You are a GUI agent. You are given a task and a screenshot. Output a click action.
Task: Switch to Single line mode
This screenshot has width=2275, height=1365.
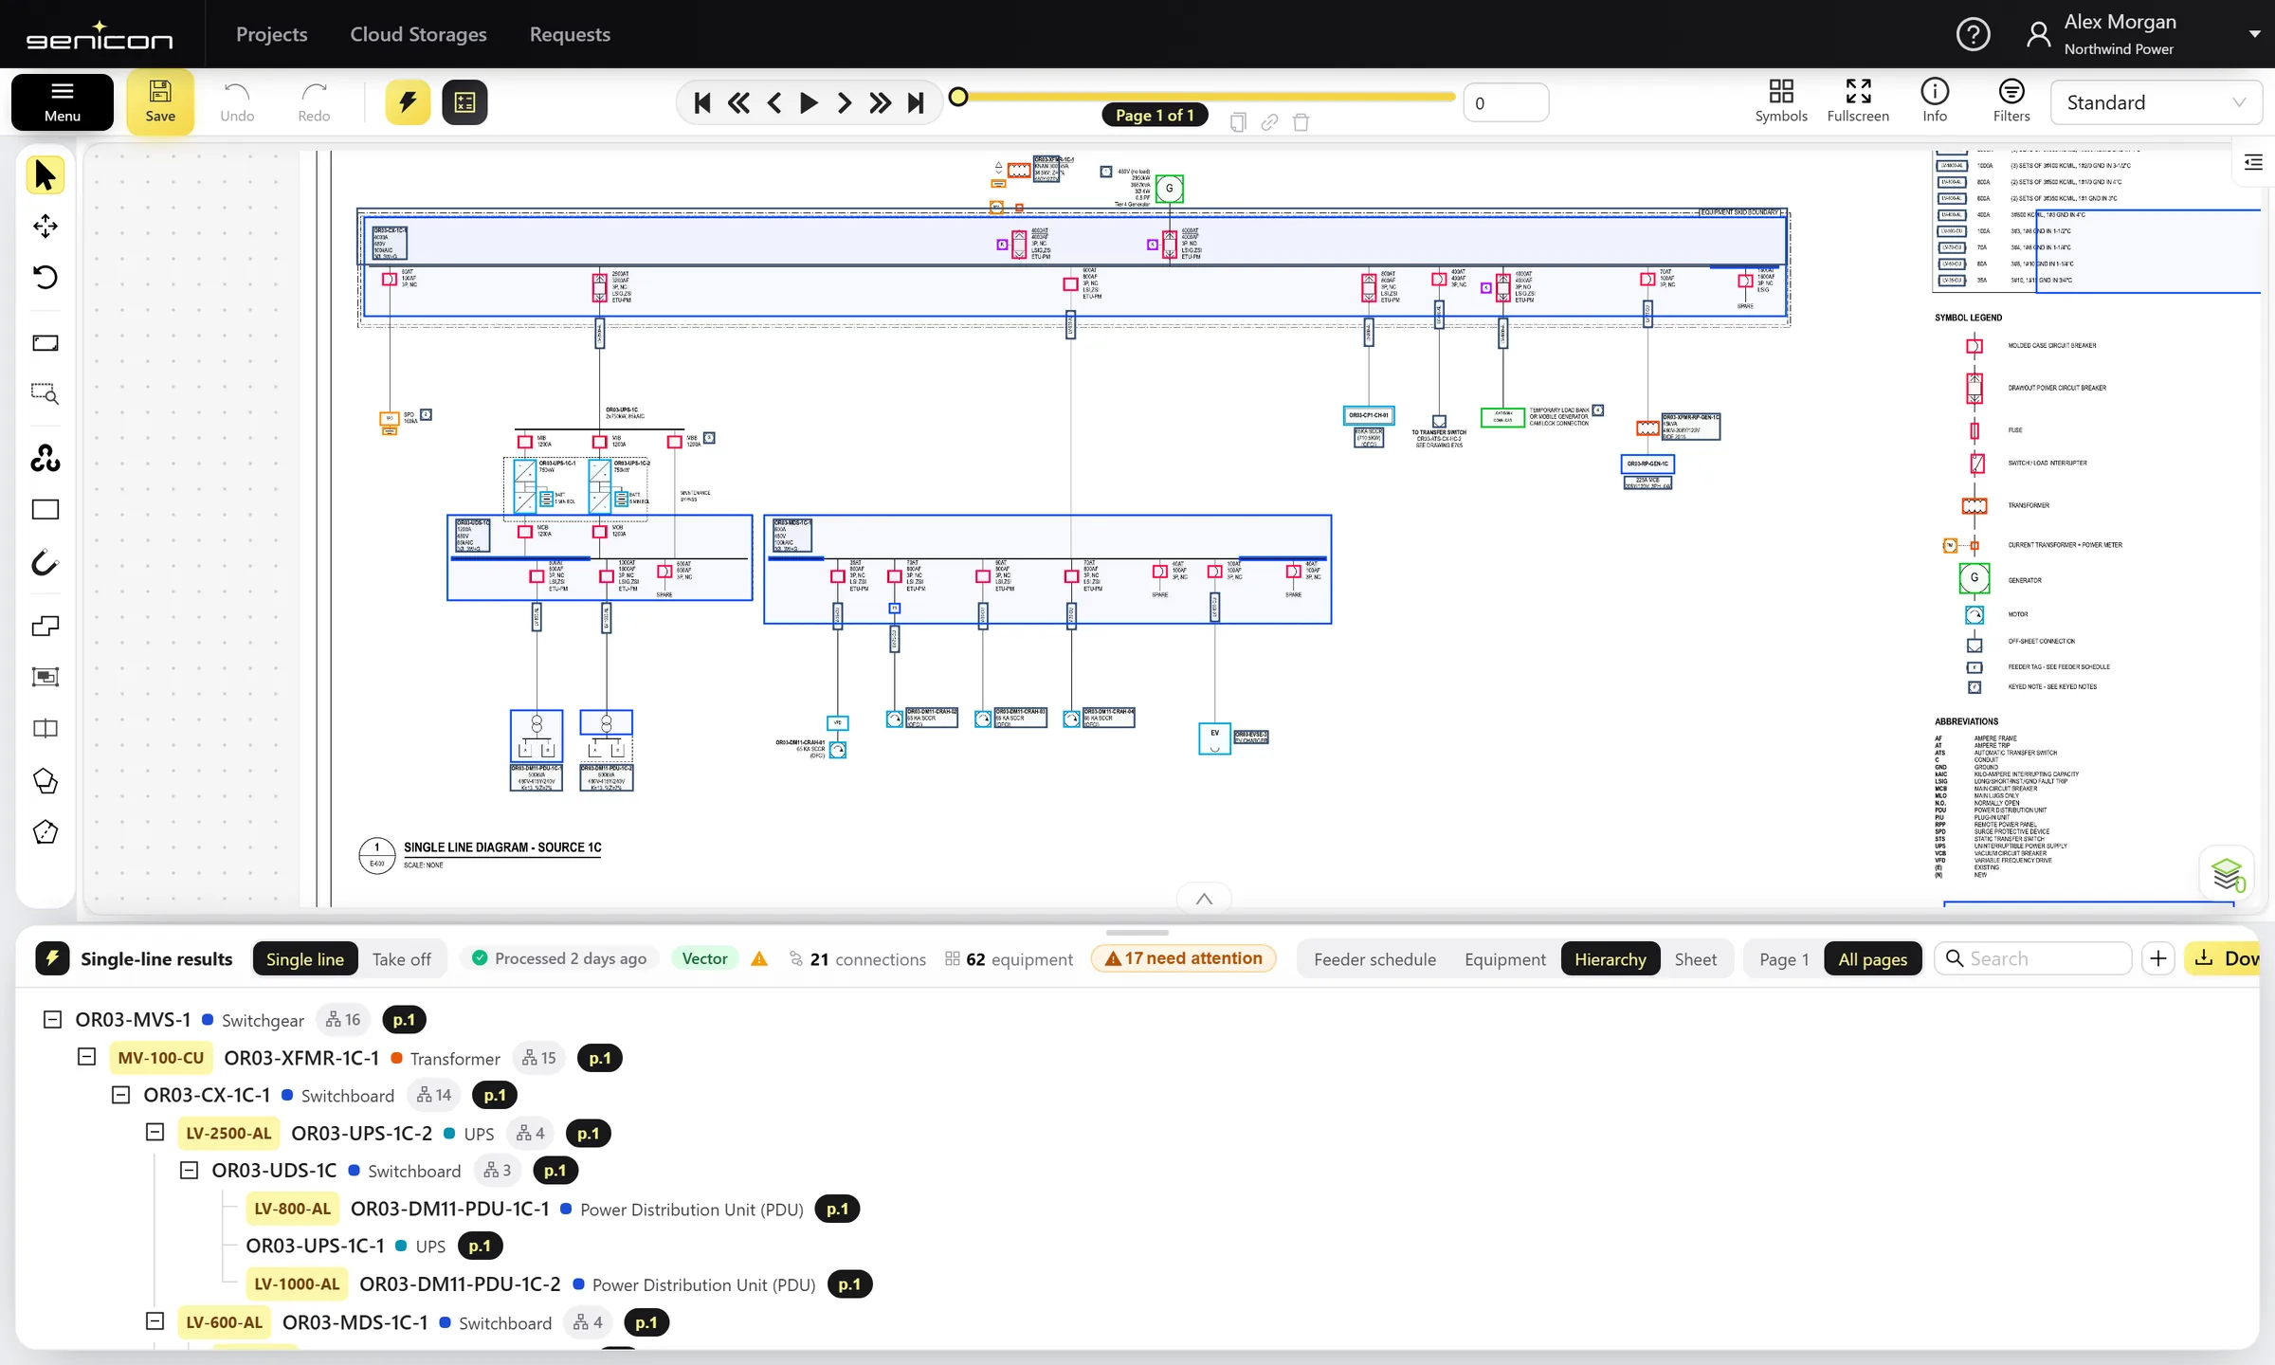[304, 958]
